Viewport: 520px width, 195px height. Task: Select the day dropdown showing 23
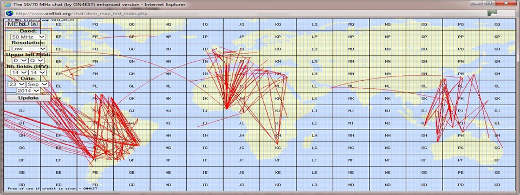point(16,84)
